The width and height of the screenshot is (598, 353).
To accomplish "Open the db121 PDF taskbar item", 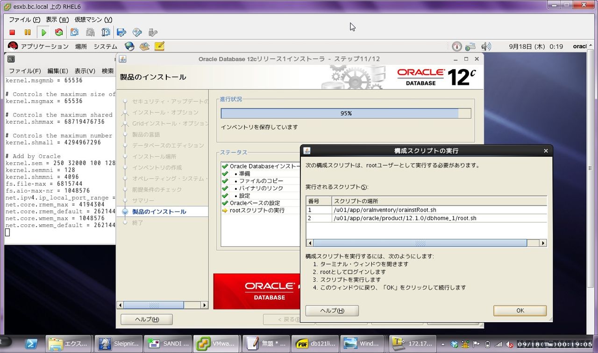I will [315, 344].
